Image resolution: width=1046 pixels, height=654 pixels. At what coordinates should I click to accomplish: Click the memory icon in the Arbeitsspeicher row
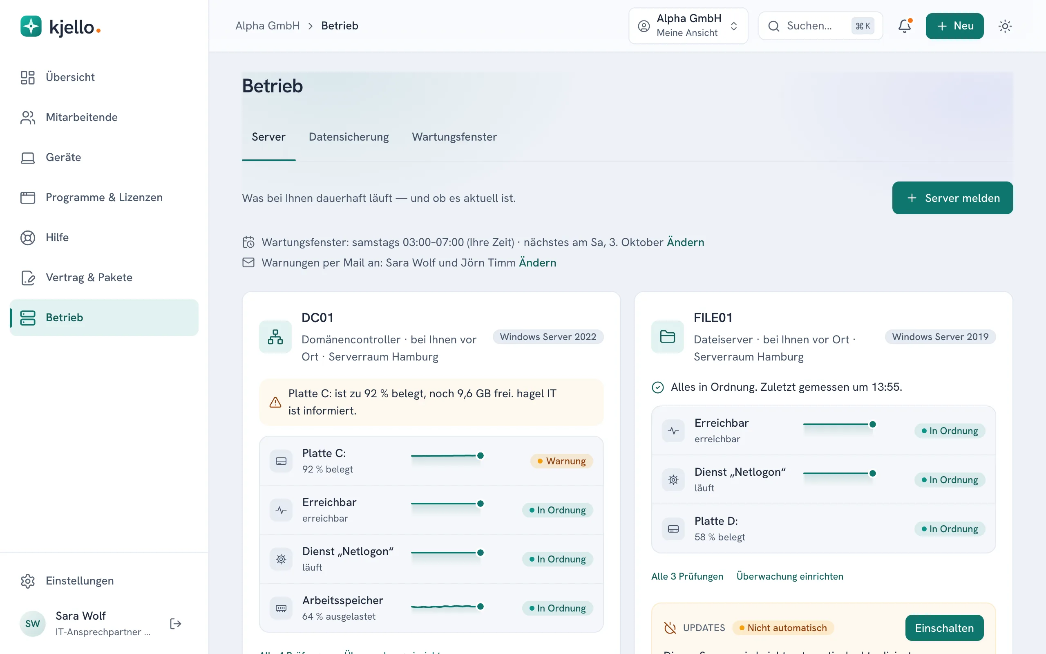(x=281, y=608)
